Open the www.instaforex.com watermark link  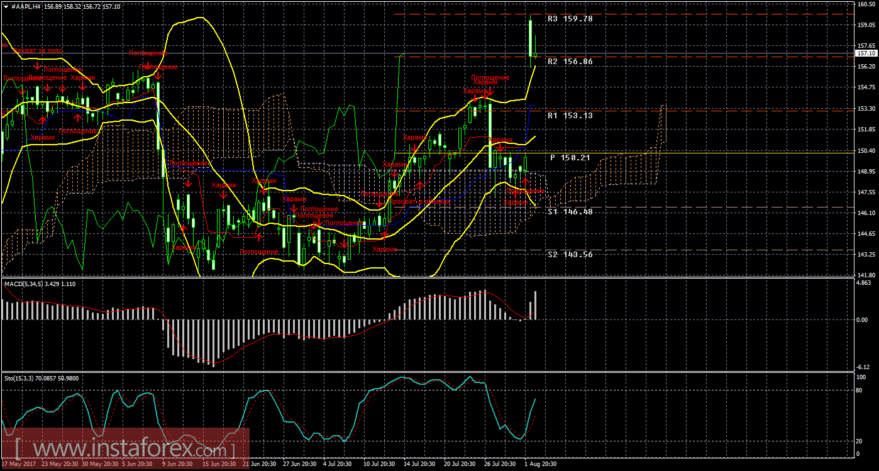pos(126,450)
